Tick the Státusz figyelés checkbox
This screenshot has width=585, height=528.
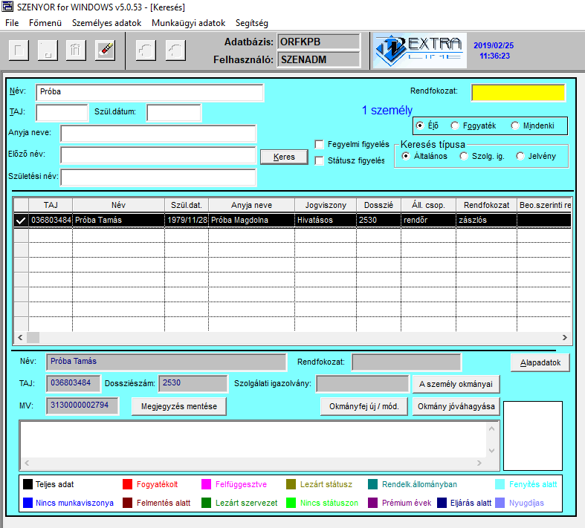point(320,160)
